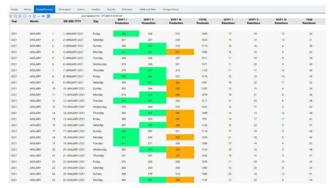Click the Last Updated On timestamp text

[102, 16]
